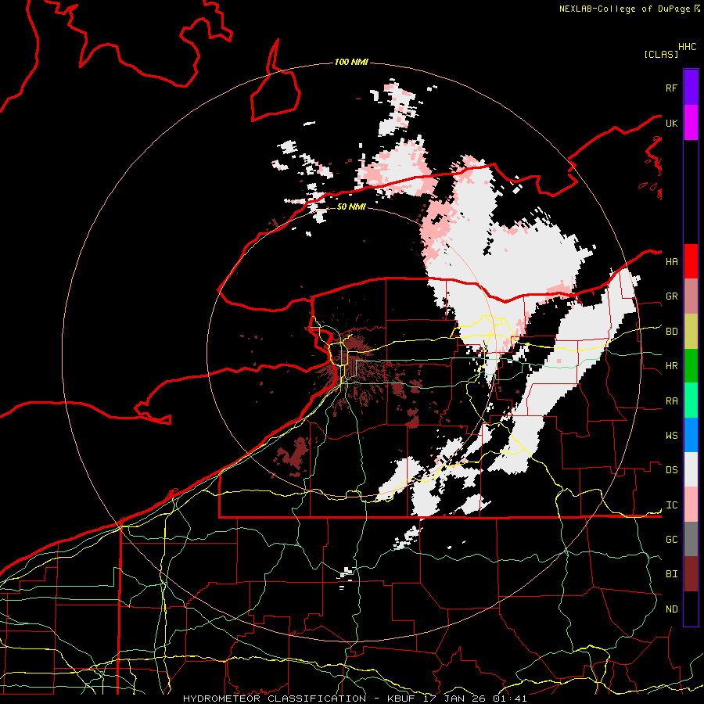
Task: Click the BI legend label
Action: [x=672, y=574]
